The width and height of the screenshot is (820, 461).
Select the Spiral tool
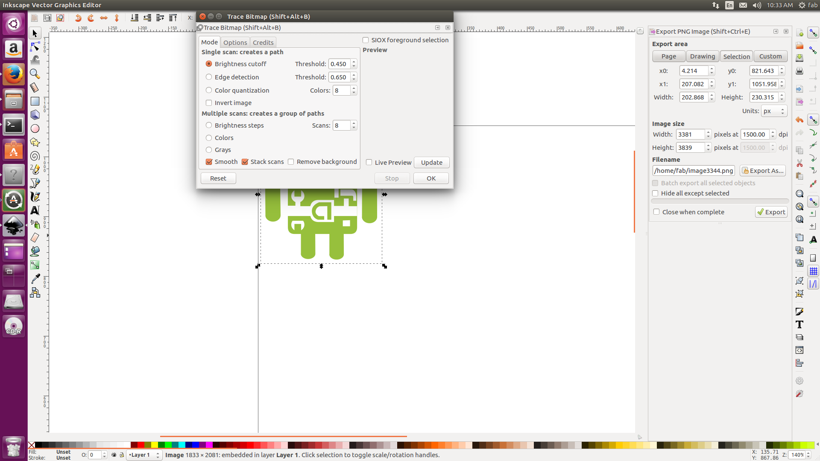tap(35, 156)
